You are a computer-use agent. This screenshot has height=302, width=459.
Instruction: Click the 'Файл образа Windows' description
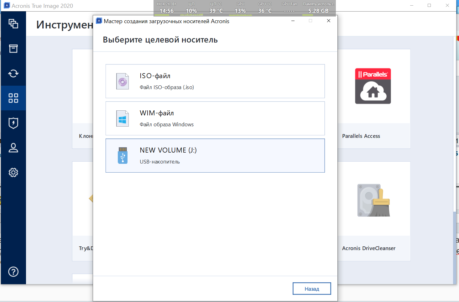(167, 124)
